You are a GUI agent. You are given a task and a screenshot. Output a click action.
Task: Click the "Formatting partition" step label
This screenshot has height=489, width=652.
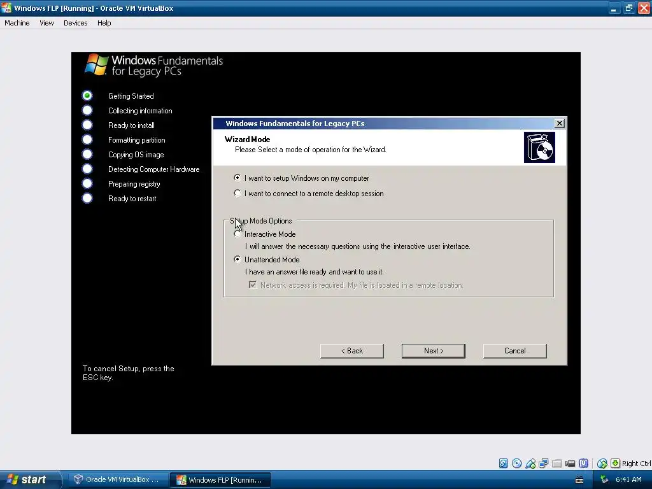137,140
